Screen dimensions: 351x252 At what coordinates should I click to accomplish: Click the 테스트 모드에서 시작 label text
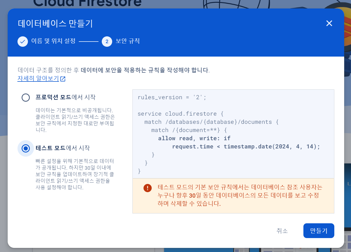point(63,148)
